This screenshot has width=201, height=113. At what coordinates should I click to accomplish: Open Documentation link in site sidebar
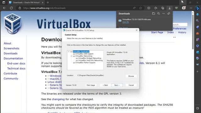point(13,58)
